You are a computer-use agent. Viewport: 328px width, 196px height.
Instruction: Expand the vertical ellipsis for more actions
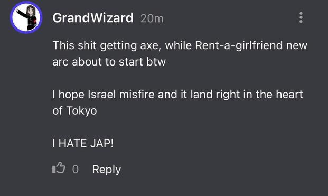tap(301, 17)
